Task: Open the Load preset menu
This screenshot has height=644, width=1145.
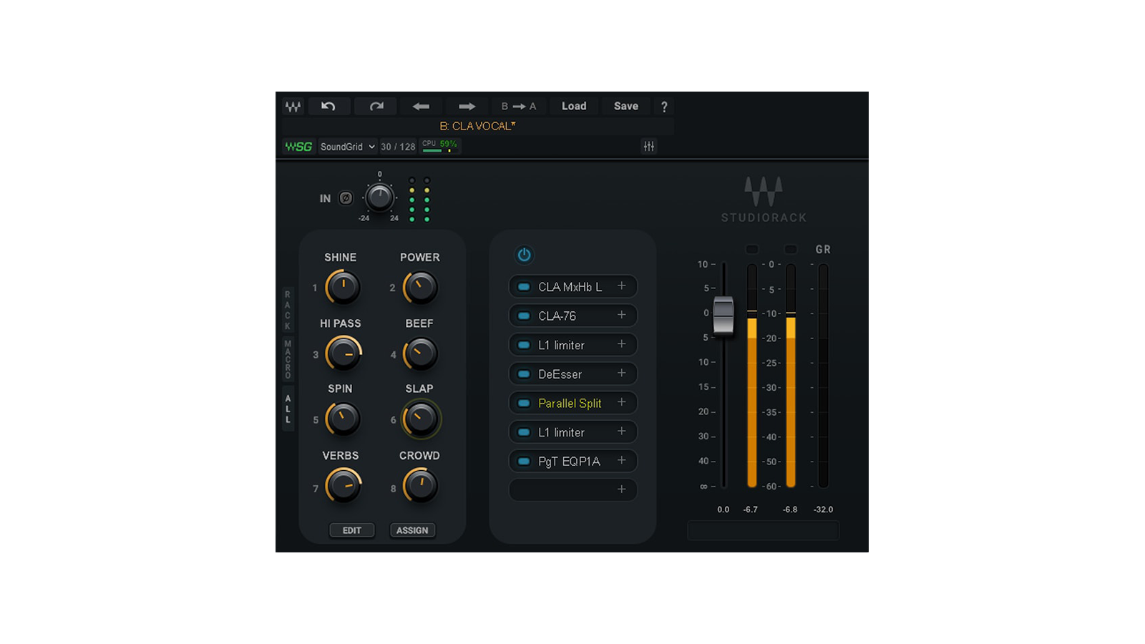Action: tap(574, 106)
